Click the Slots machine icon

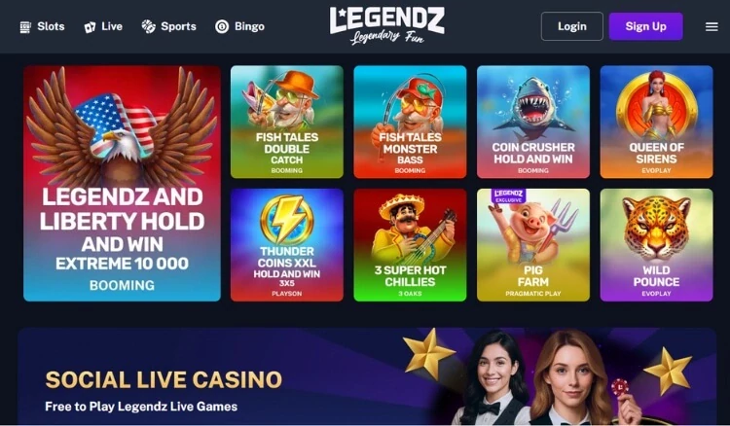25,27
